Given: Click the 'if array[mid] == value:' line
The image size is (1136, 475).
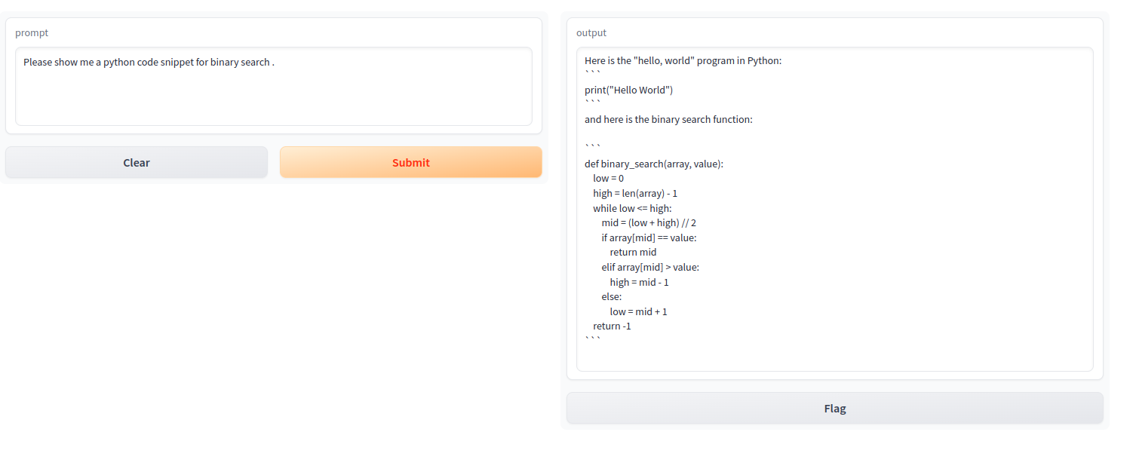Looking at the screenshot, I should tap(649, 237).
